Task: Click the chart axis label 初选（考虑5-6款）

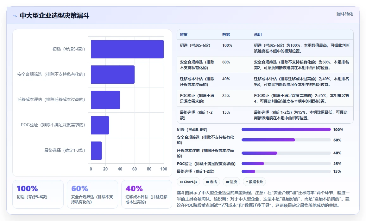Action: [x=69, y=49]
